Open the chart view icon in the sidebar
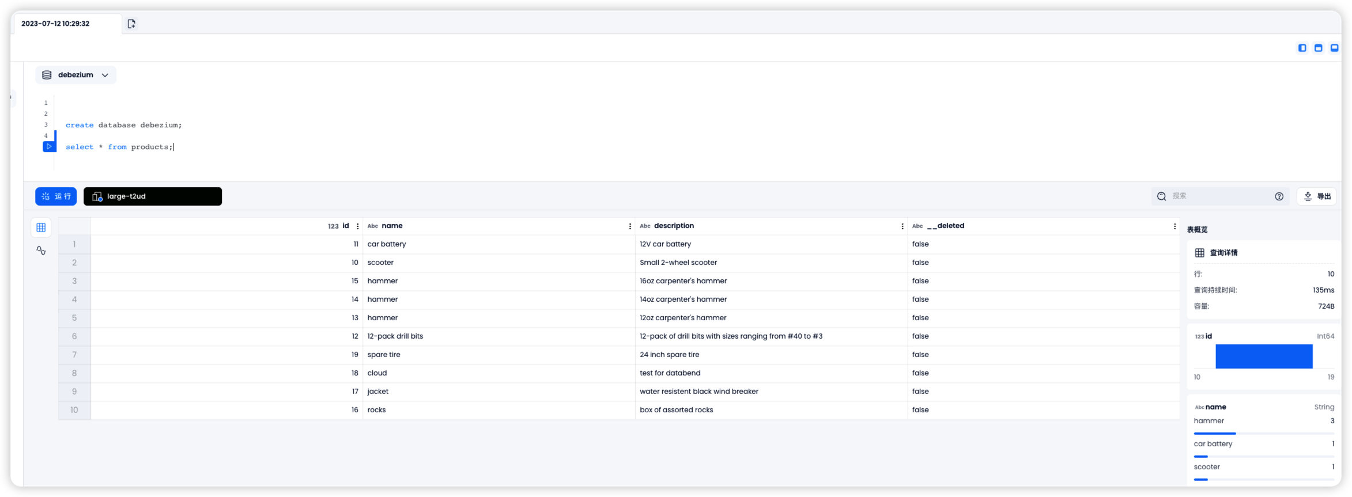Viewport: 1352px width, 497px height. 41,251
